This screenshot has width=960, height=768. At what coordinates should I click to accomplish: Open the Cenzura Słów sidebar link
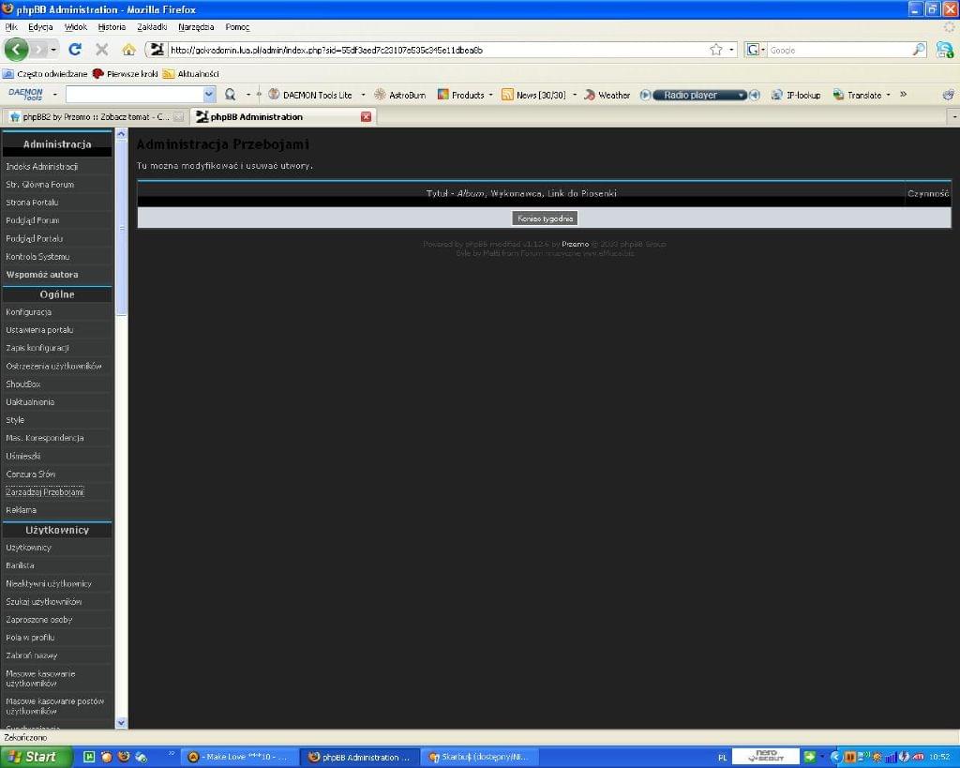(31, 474)
